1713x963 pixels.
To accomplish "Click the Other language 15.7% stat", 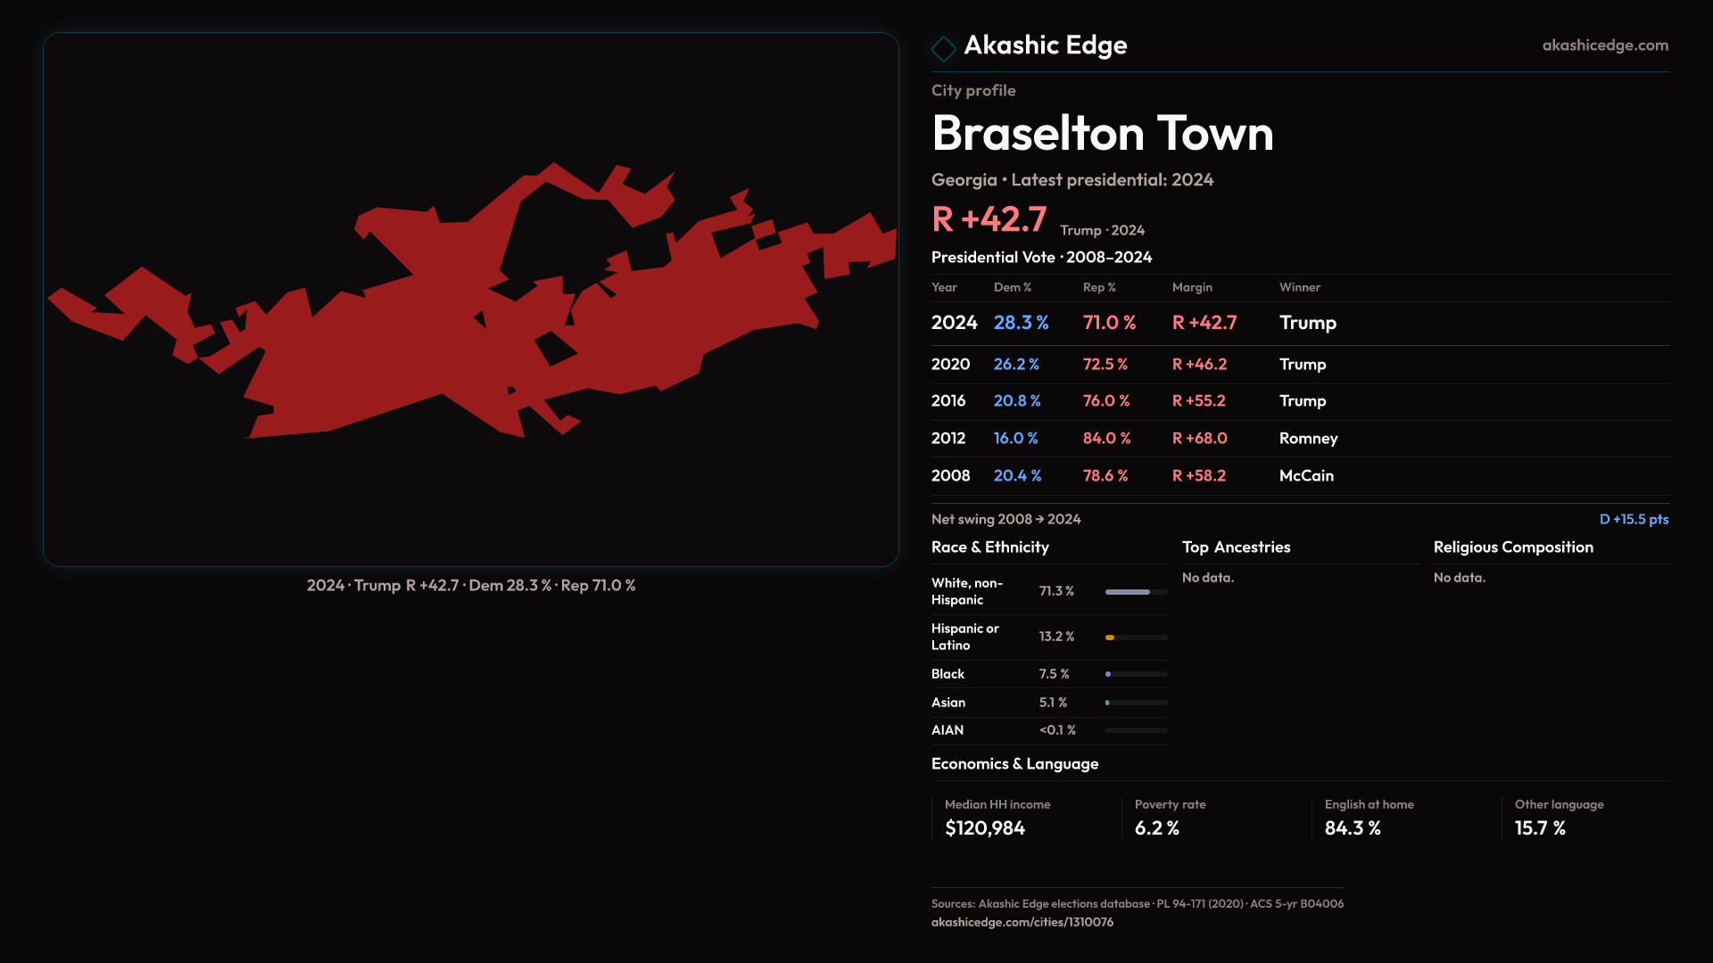I will [x=1558, y=818].
